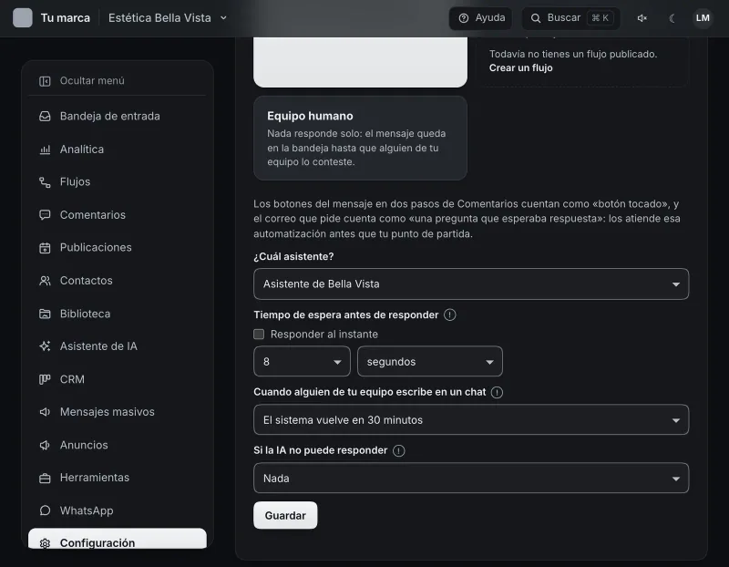Image resolution: width=729 pixels, height=567 pixels.
Task: Go to Analítica menu item
Action: point(118,149)
